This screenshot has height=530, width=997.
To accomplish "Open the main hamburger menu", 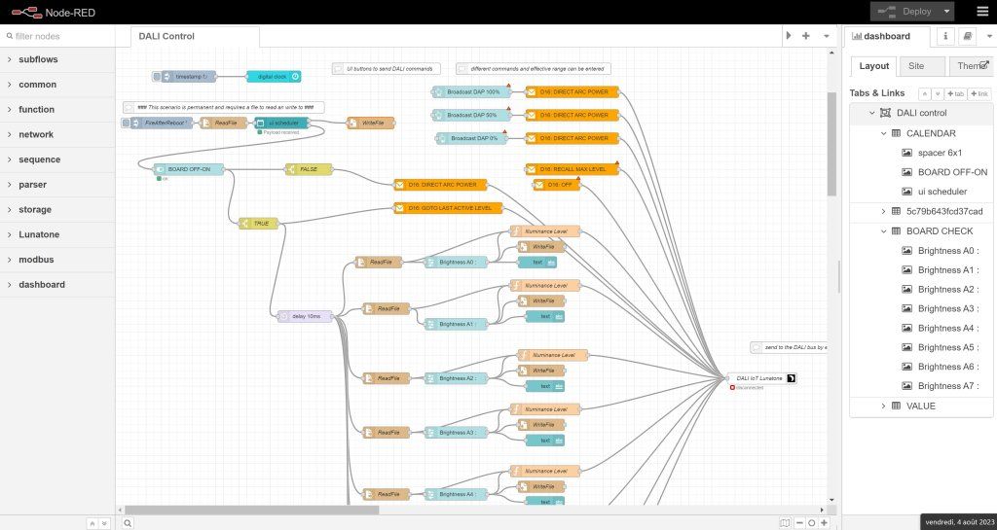I will [x=981, y=12].
